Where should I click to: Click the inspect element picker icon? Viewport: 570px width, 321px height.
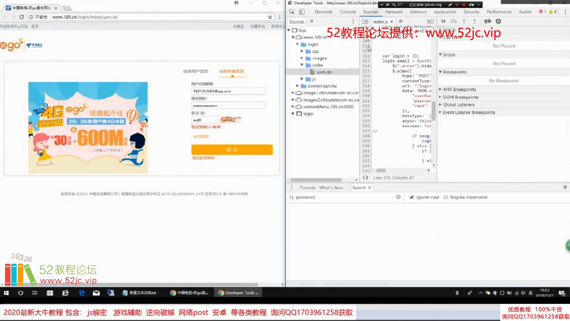coord(292,12)
